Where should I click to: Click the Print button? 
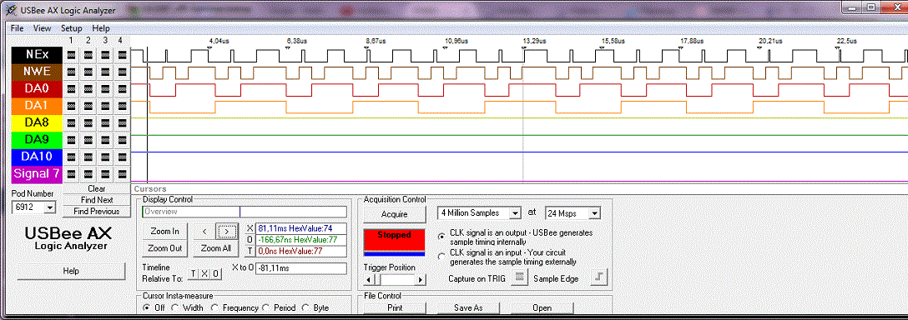pos(395,308)
